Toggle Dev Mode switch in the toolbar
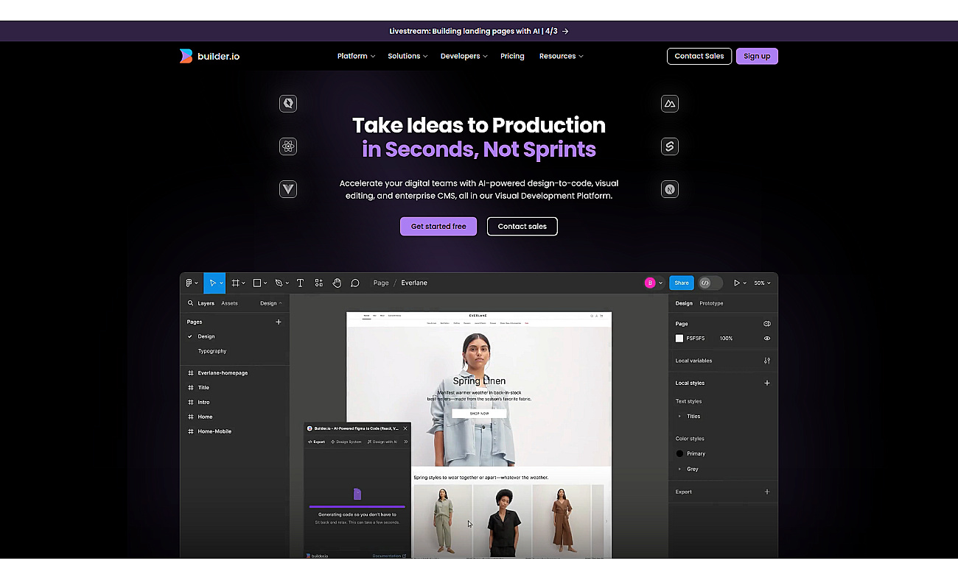 coord(710,283)
